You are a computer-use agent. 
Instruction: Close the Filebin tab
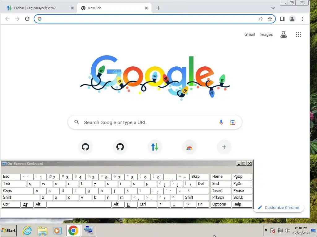pyautogui.click(x=72, y=8)
